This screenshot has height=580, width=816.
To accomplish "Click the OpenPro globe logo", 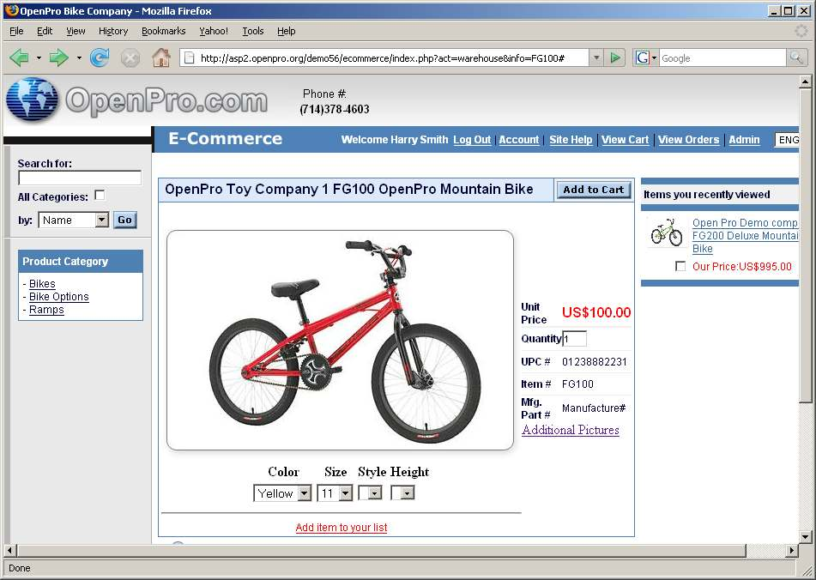I will pos(32,100).
